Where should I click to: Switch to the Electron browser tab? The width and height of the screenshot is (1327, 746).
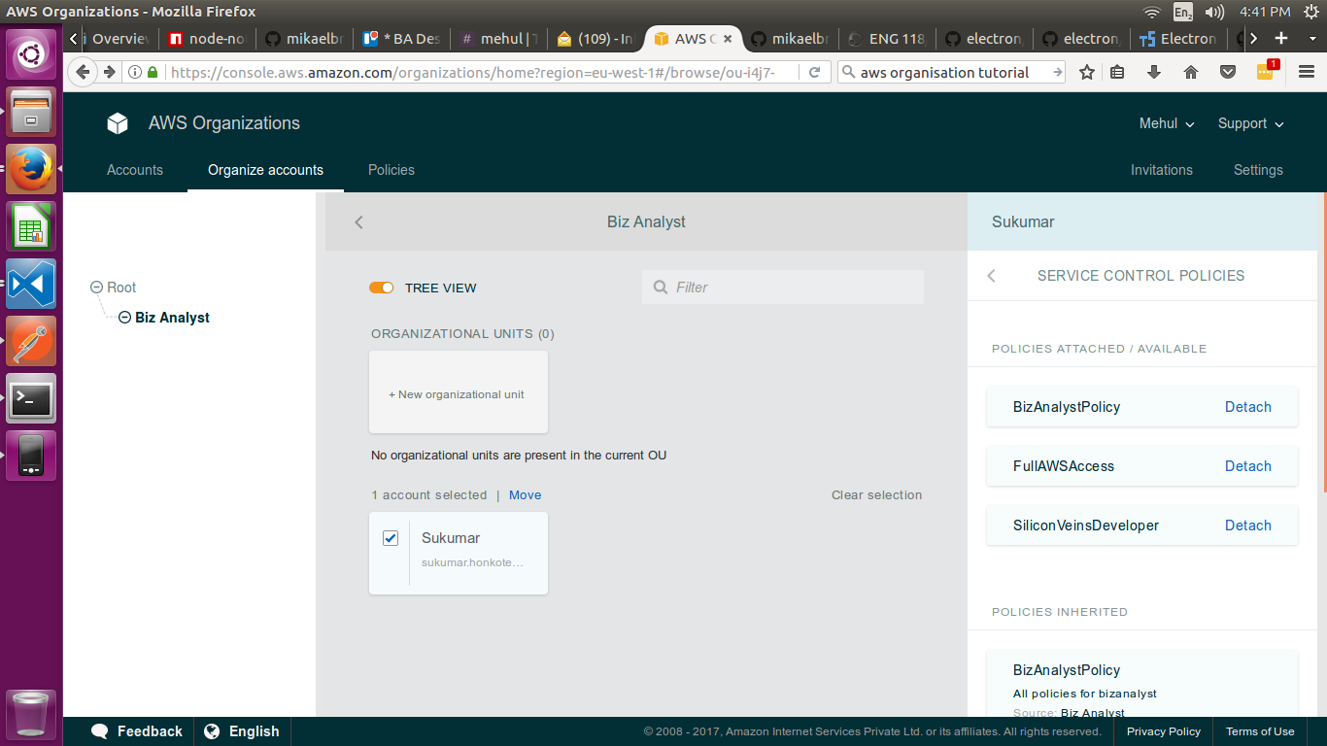click(x=1177, y=39)
